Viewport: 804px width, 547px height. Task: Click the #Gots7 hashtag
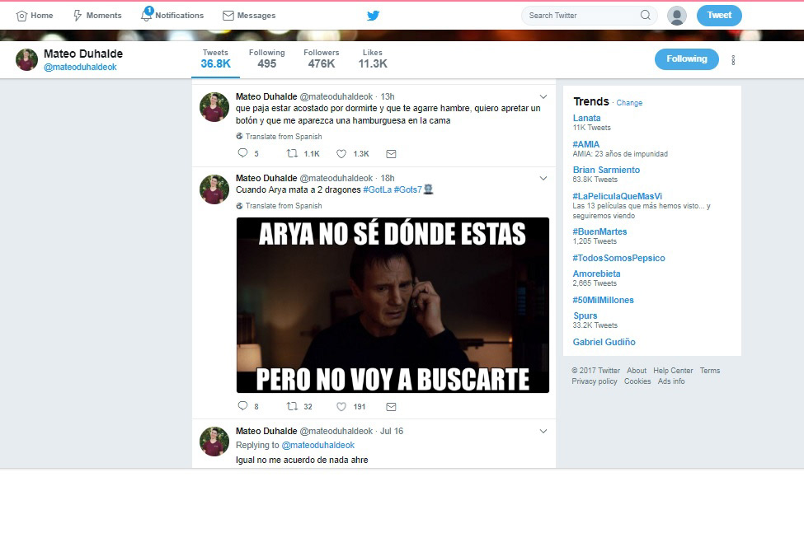tap(407, 189)
